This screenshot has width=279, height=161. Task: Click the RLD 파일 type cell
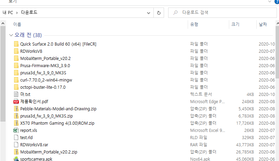point(199,138)
